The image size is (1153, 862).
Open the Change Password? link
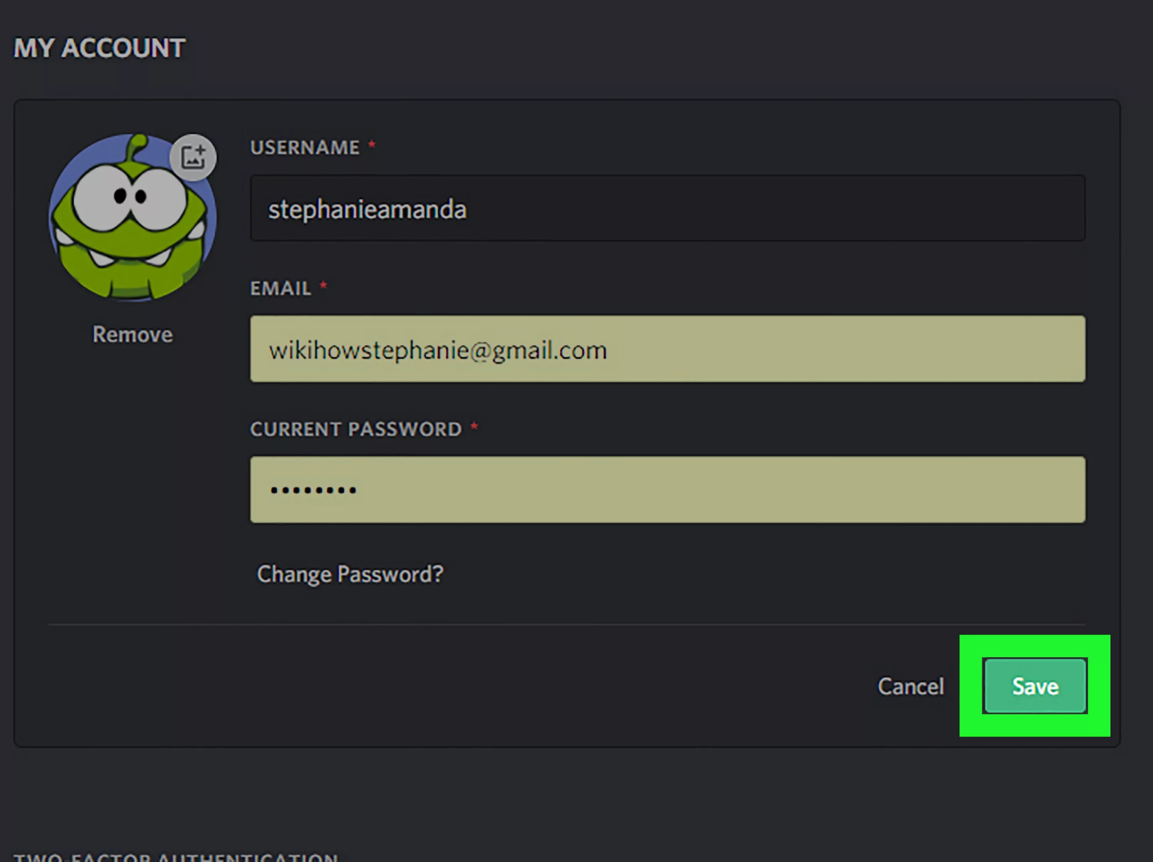pyautogui.click(x=350, y=575)
